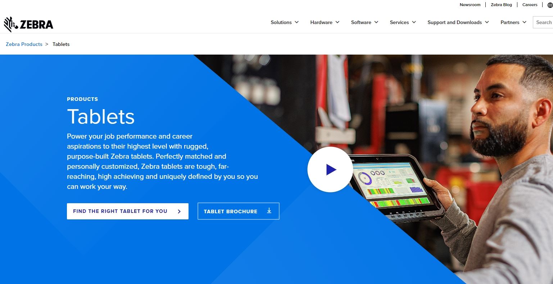Click the Find the Right Tablet for You button
The width and height of the screenshot is (553, 284).
click(128, 211)
